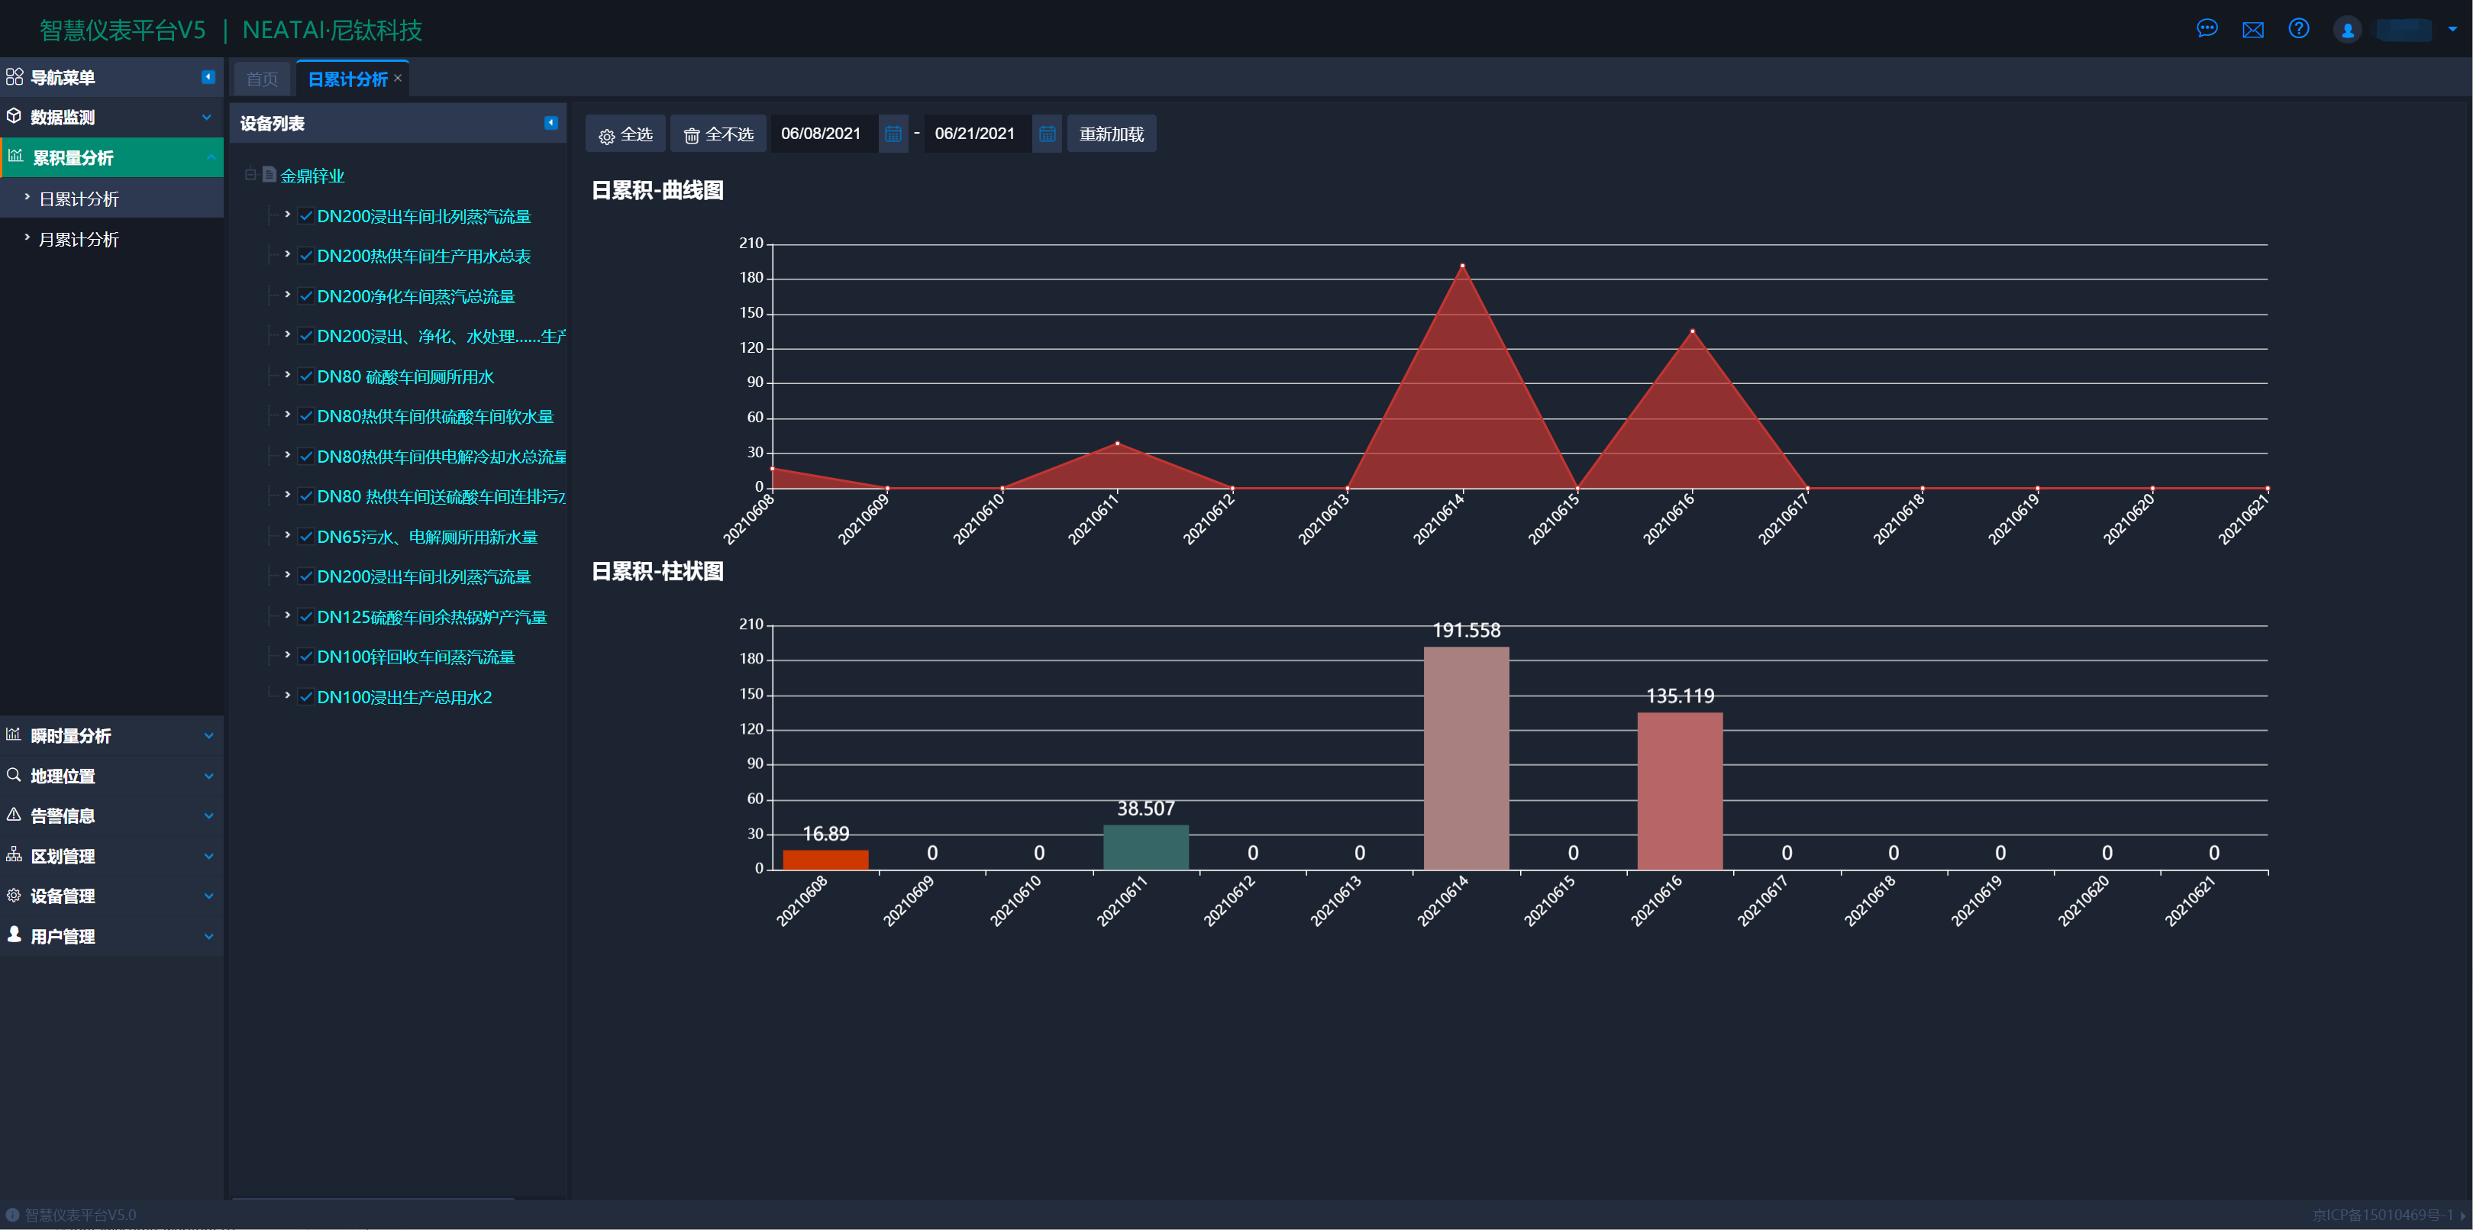Viewport: 2473px width, 1230px height.
Task: Uncheck DN100锌回收车间蒸汽流量
Action: point(305,656)
